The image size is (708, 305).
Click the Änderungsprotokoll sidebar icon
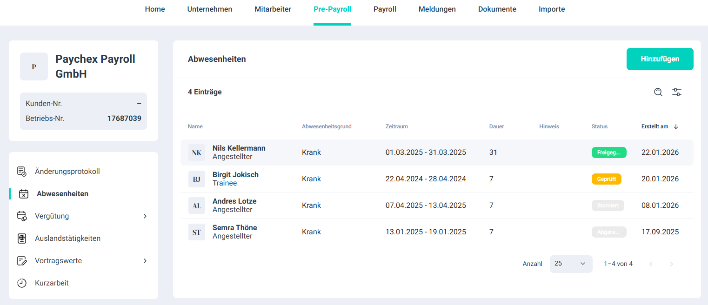pos(22,172)
